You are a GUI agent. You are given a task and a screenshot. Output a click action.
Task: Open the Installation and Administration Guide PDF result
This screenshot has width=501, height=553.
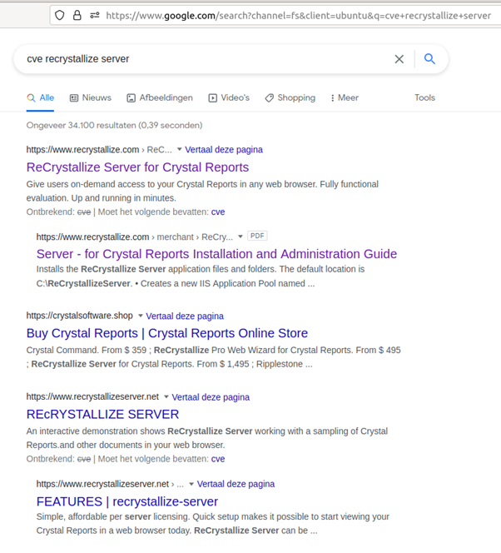tap(216, 254)
